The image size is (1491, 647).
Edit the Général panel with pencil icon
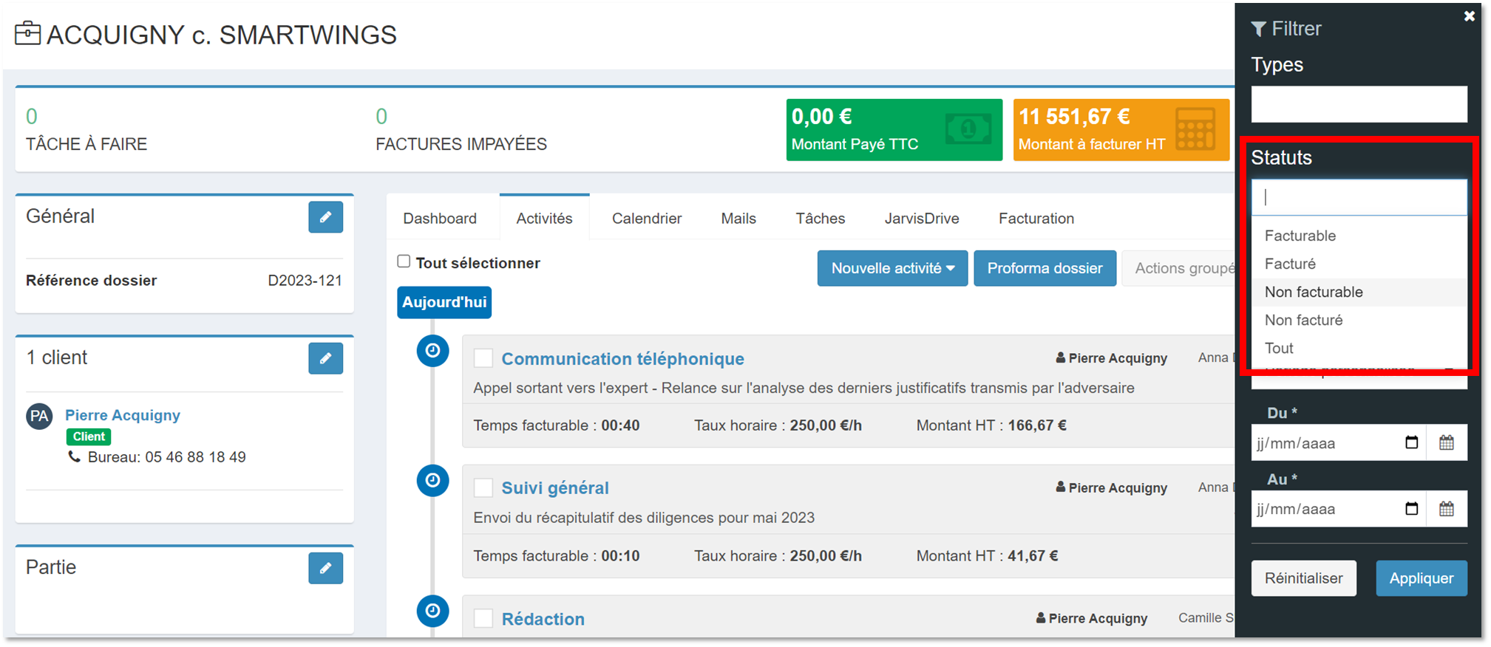325,217
